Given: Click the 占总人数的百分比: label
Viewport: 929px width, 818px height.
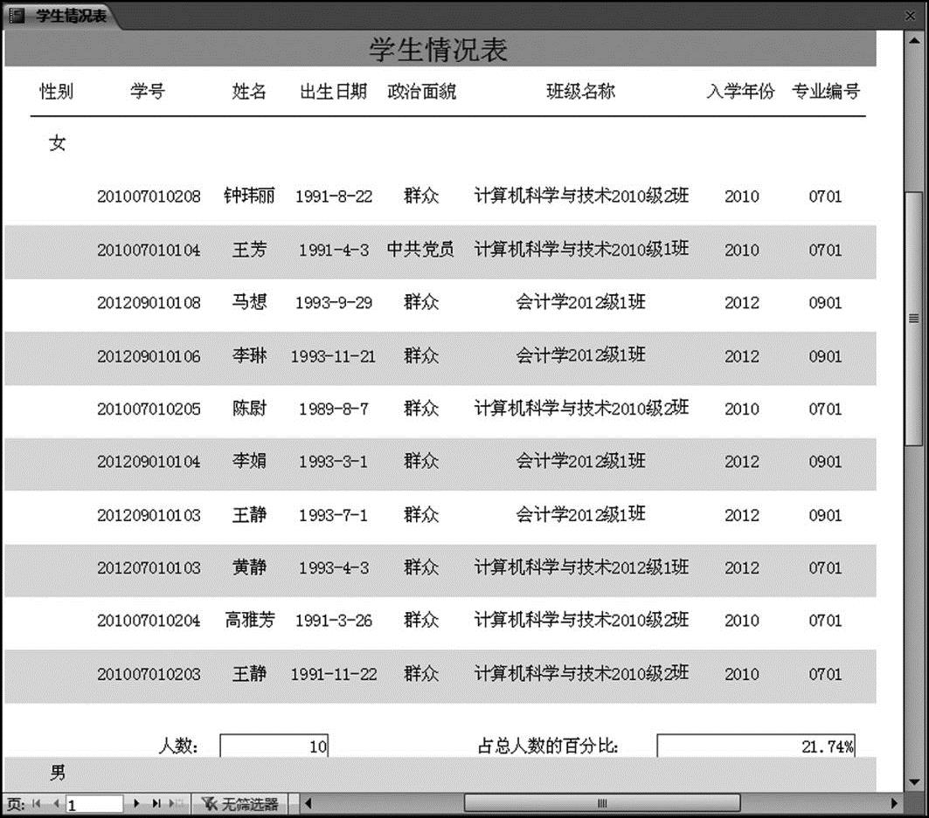Looking at the screenshot, I should point(548,746).
